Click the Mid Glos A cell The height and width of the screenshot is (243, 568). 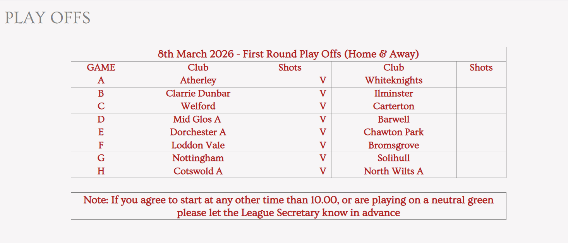(x=198, y=120)
